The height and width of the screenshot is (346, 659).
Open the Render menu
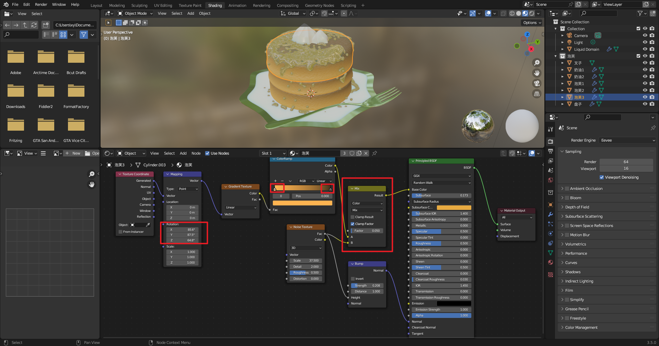click(x=41, y=4)
